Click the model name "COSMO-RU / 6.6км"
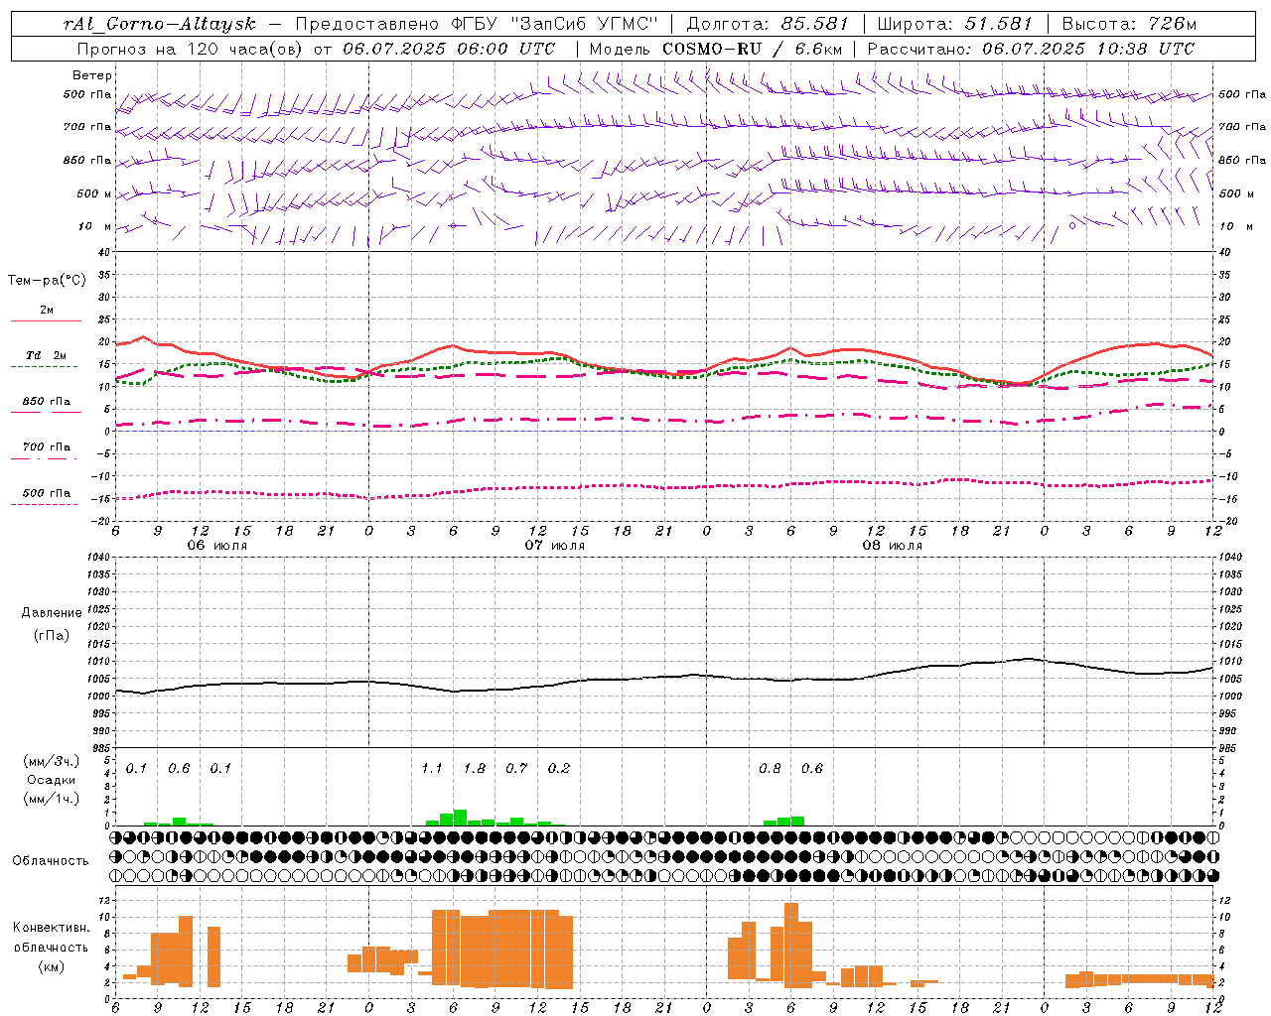 tap(752, 48)
